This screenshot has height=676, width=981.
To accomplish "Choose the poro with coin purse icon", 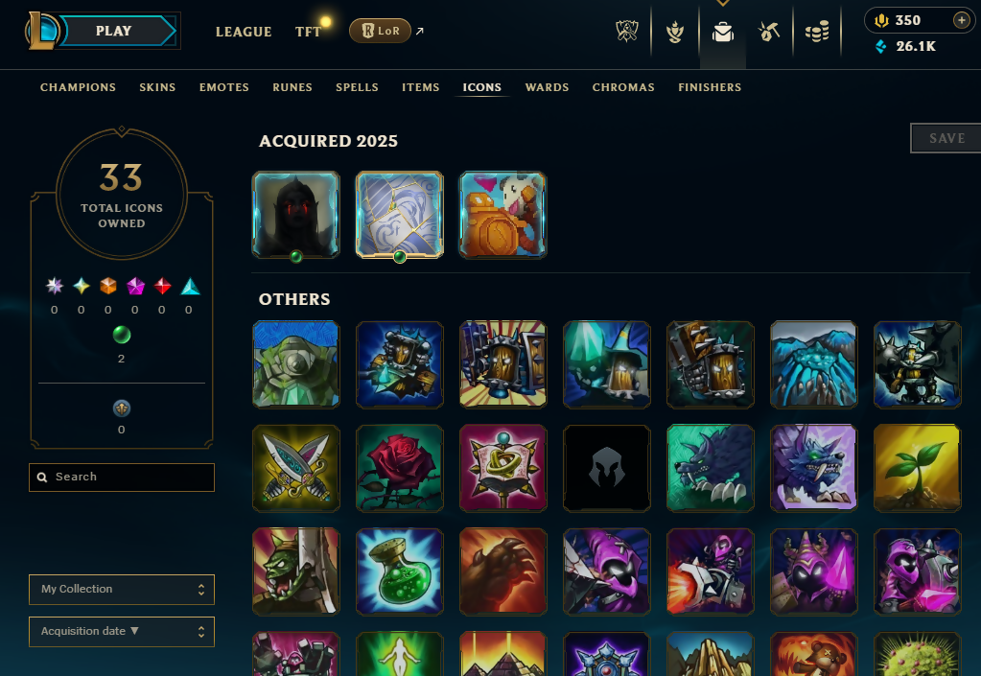I will pyautogui.click(x=503, y=215).
